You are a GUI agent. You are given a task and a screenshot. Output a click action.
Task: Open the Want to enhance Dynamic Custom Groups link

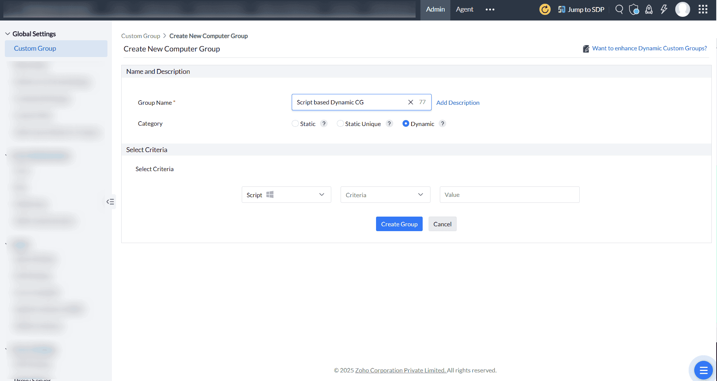[x=649, y=48]
